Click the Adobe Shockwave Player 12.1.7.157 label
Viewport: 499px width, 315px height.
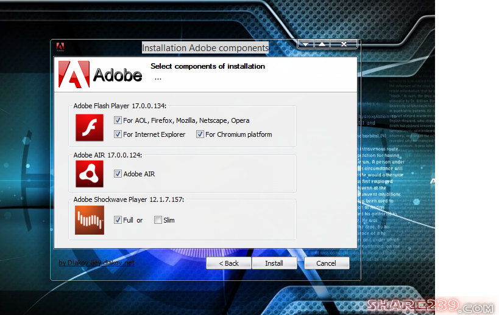(x=129, y=199)
